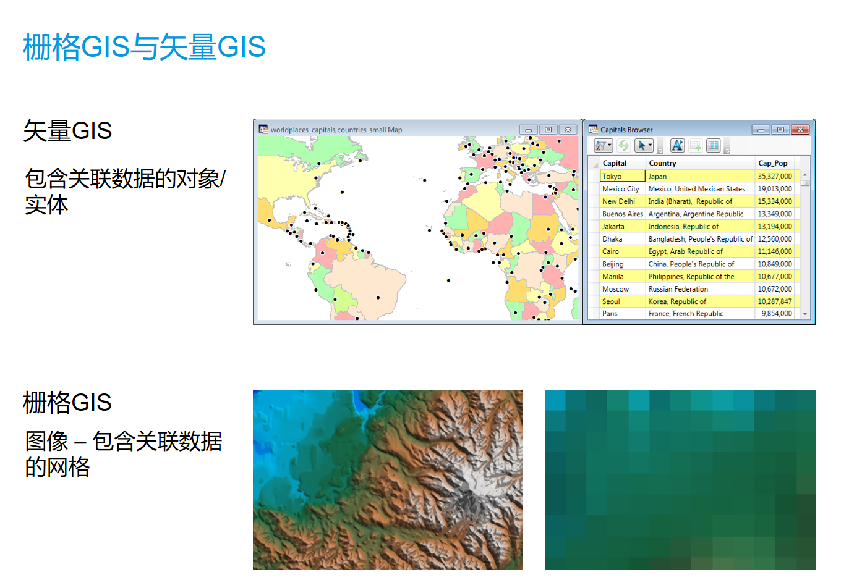Click the browser scrollbar down arrow

pyautogui.click(x=804, y=314)
